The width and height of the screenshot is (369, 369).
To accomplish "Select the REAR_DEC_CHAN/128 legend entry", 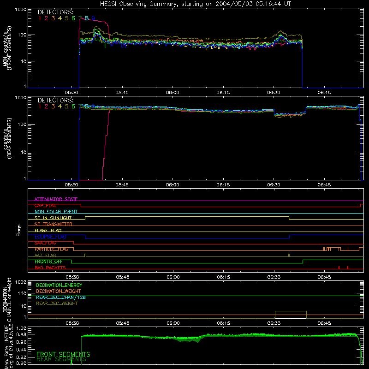I will [61, 298].
